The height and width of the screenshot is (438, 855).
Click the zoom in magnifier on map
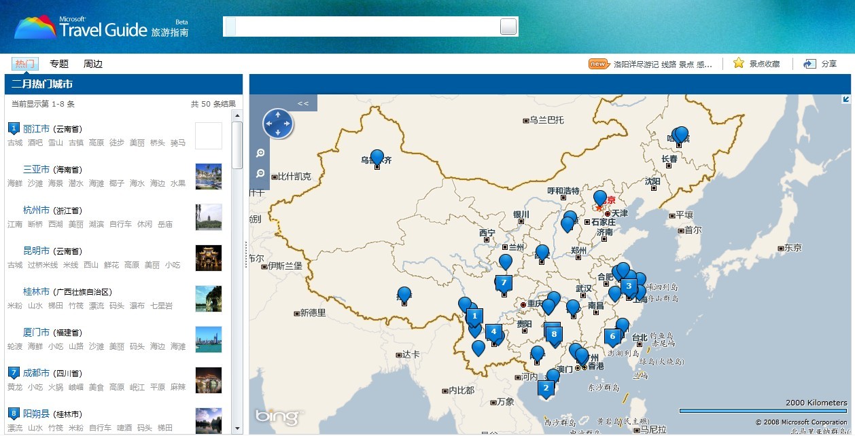(260, 153)
